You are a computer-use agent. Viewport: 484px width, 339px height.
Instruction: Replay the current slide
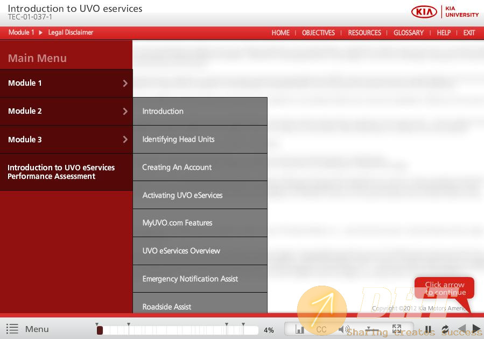coord(445,329)
